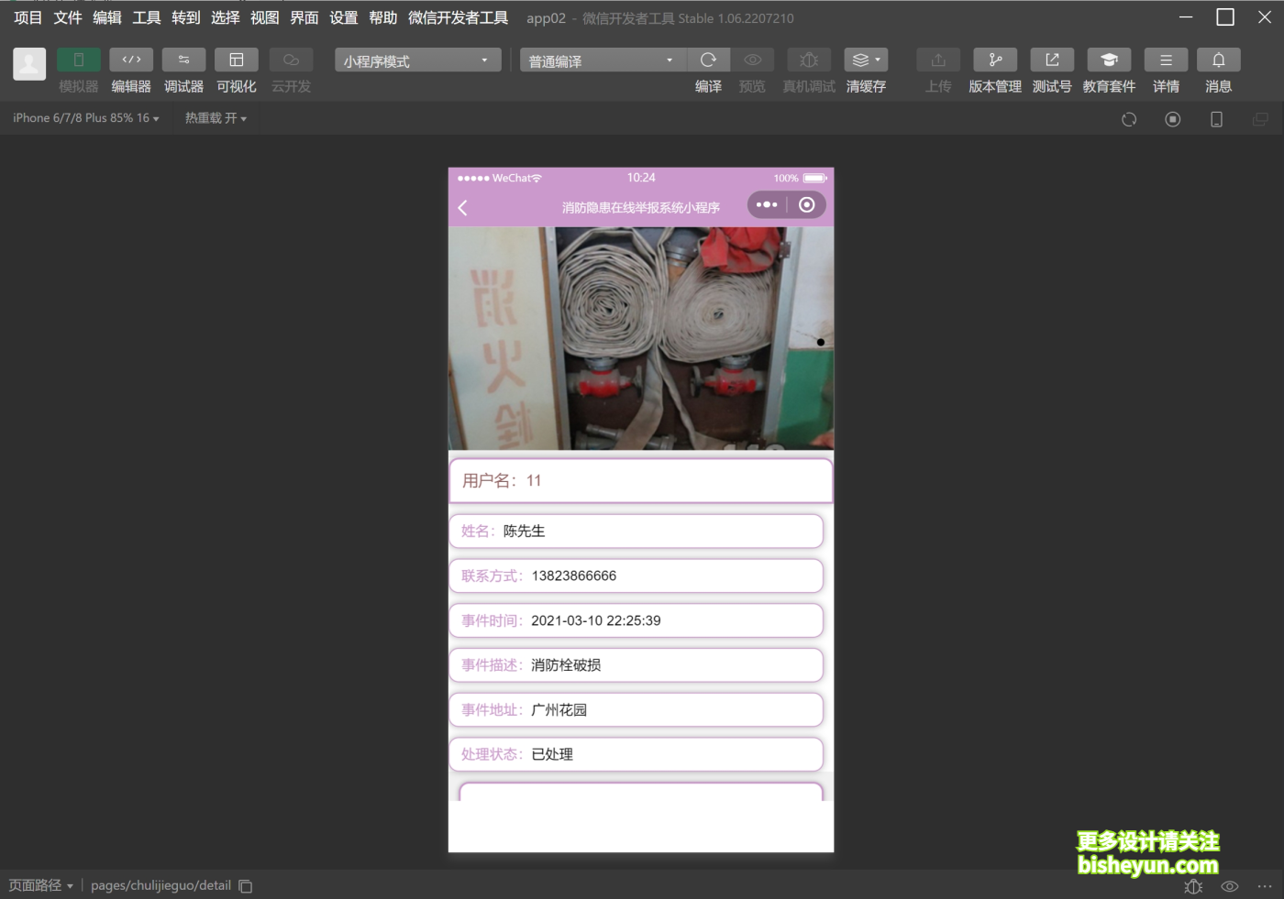The height and width of the screenshot is (899, 1284).
Task: Click the compile refresh icon
Action: pyautogui.click(x=708, y=60)
